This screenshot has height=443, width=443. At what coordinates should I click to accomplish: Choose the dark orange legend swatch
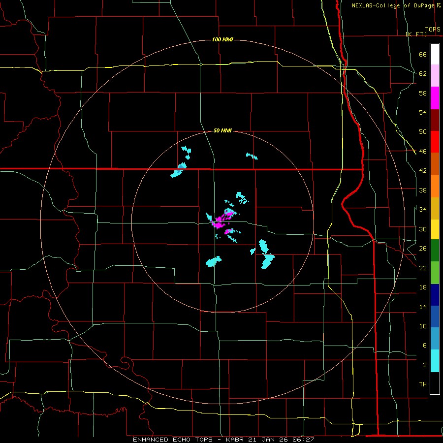(435, 164)
